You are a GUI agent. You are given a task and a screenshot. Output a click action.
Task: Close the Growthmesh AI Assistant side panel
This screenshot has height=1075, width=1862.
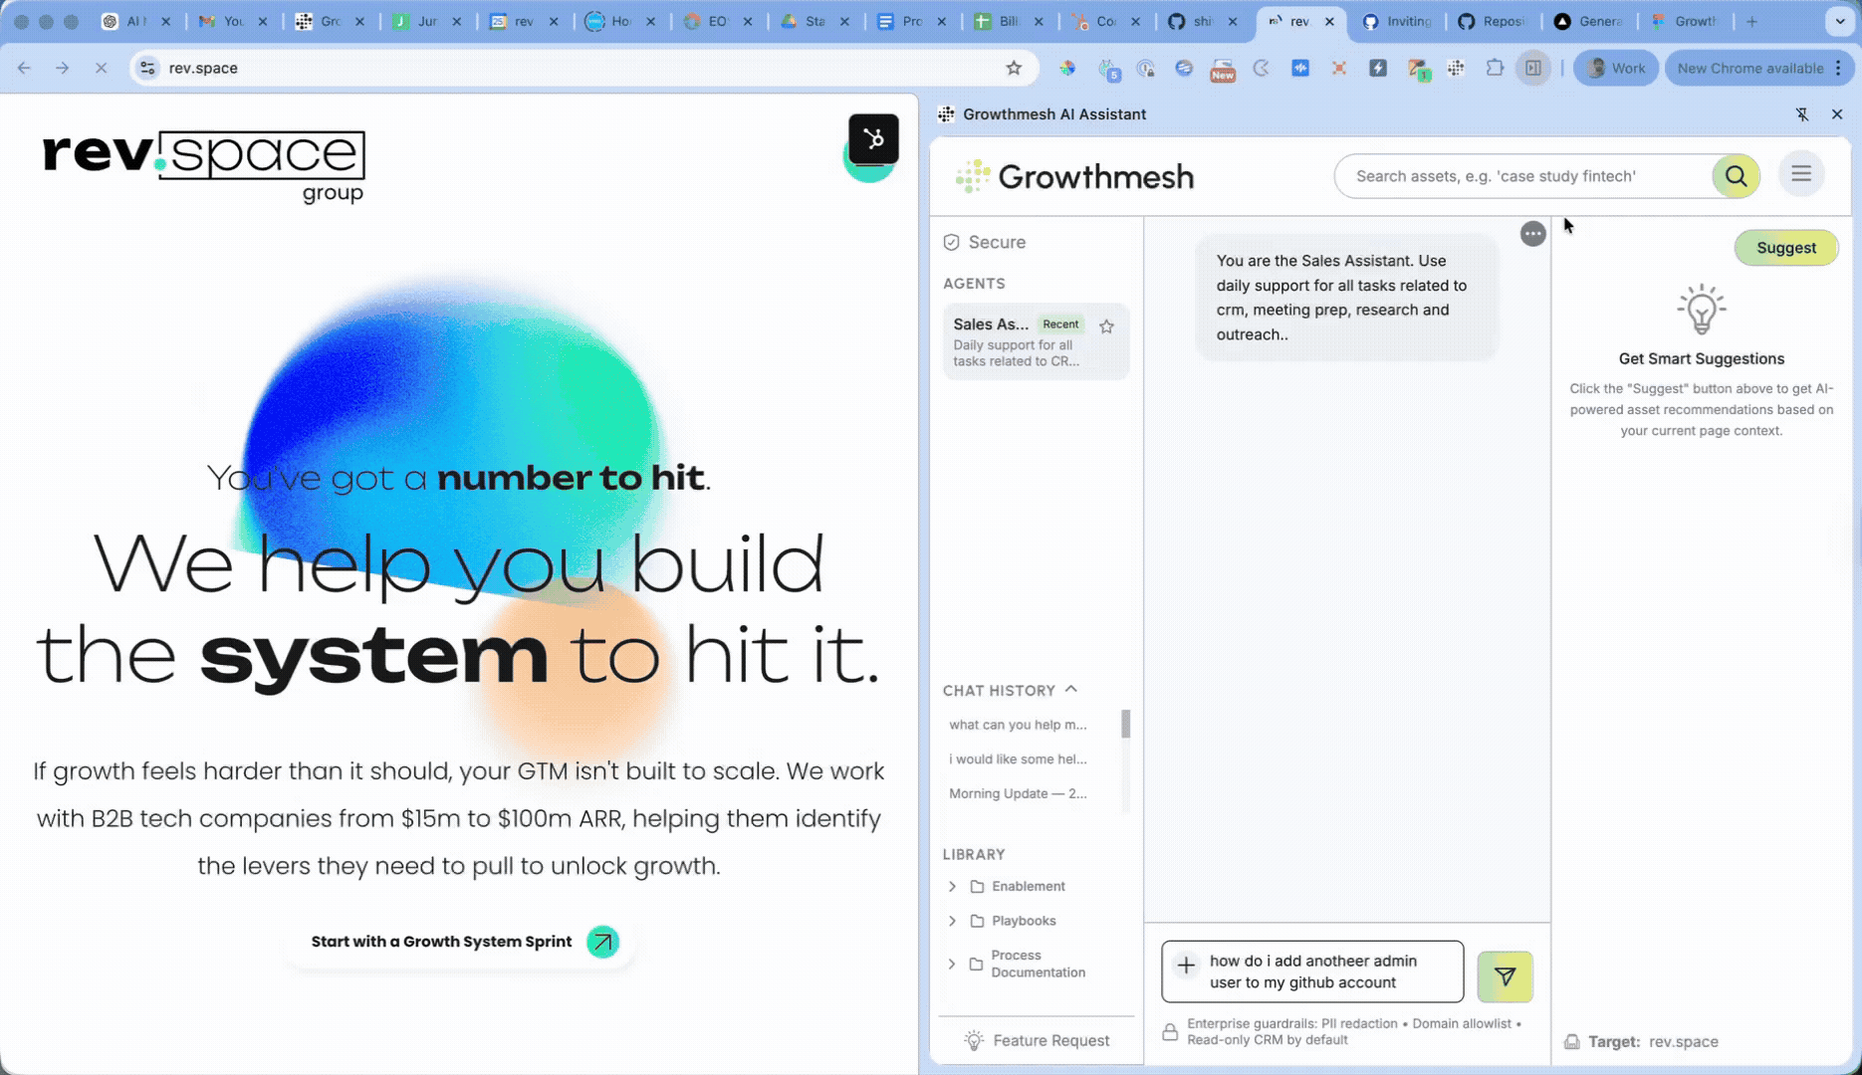tap(1837, 114)
